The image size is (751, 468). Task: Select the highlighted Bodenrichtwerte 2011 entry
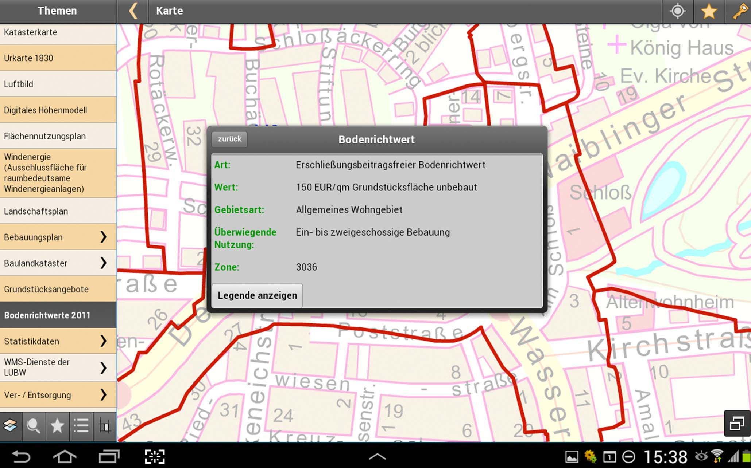click(x=58, y=315)
